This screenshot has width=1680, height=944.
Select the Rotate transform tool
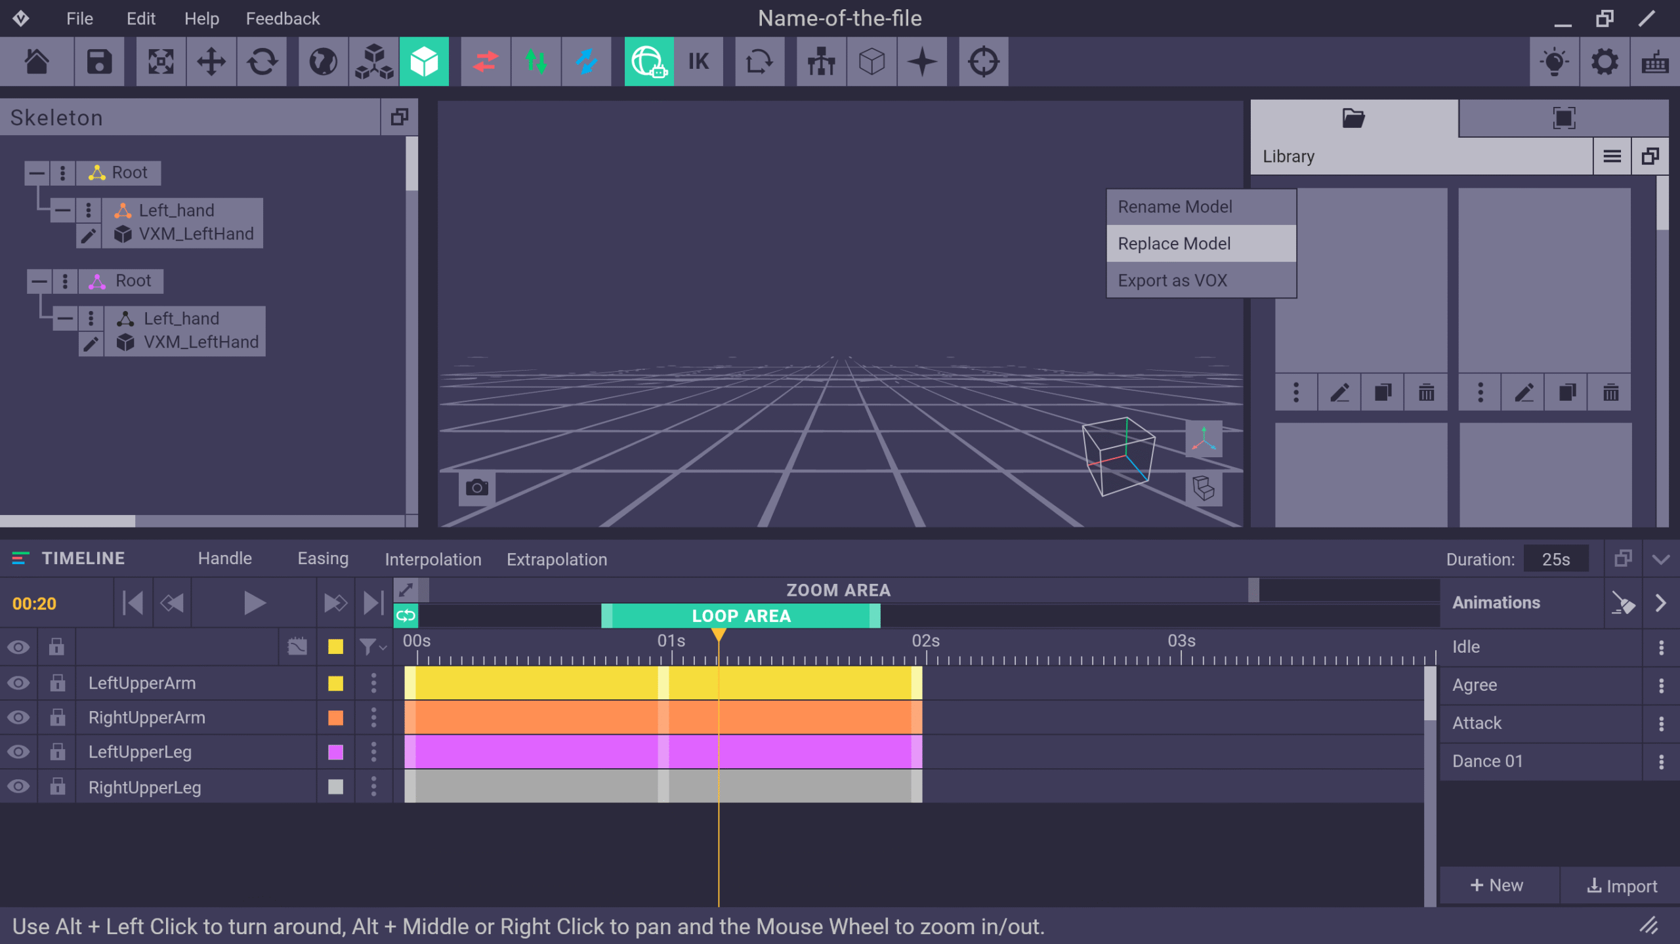click(x=262, y=62)
